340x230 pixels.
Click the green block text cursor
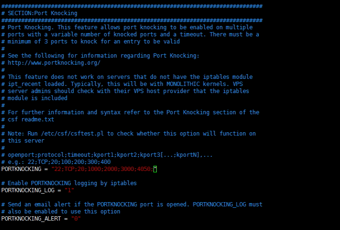(x=155, y=169)
